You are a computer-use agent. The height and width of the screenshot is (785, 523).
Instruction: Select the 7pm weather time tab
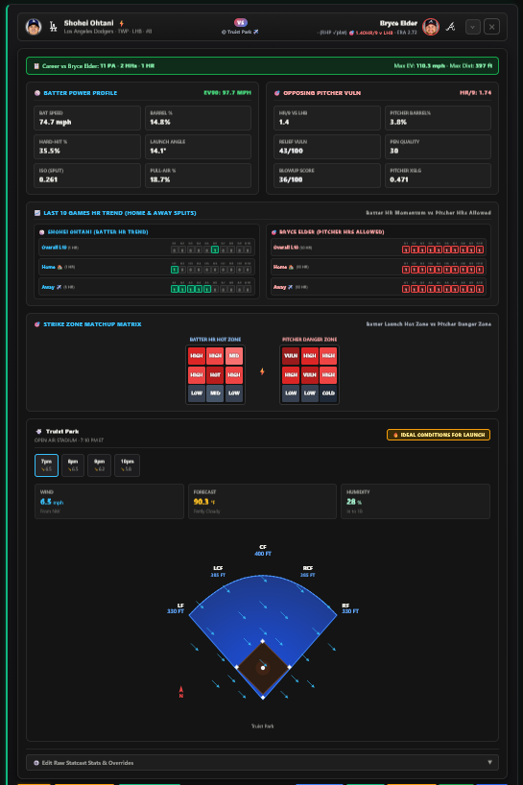pyautogui.click(x=47, y=465)
